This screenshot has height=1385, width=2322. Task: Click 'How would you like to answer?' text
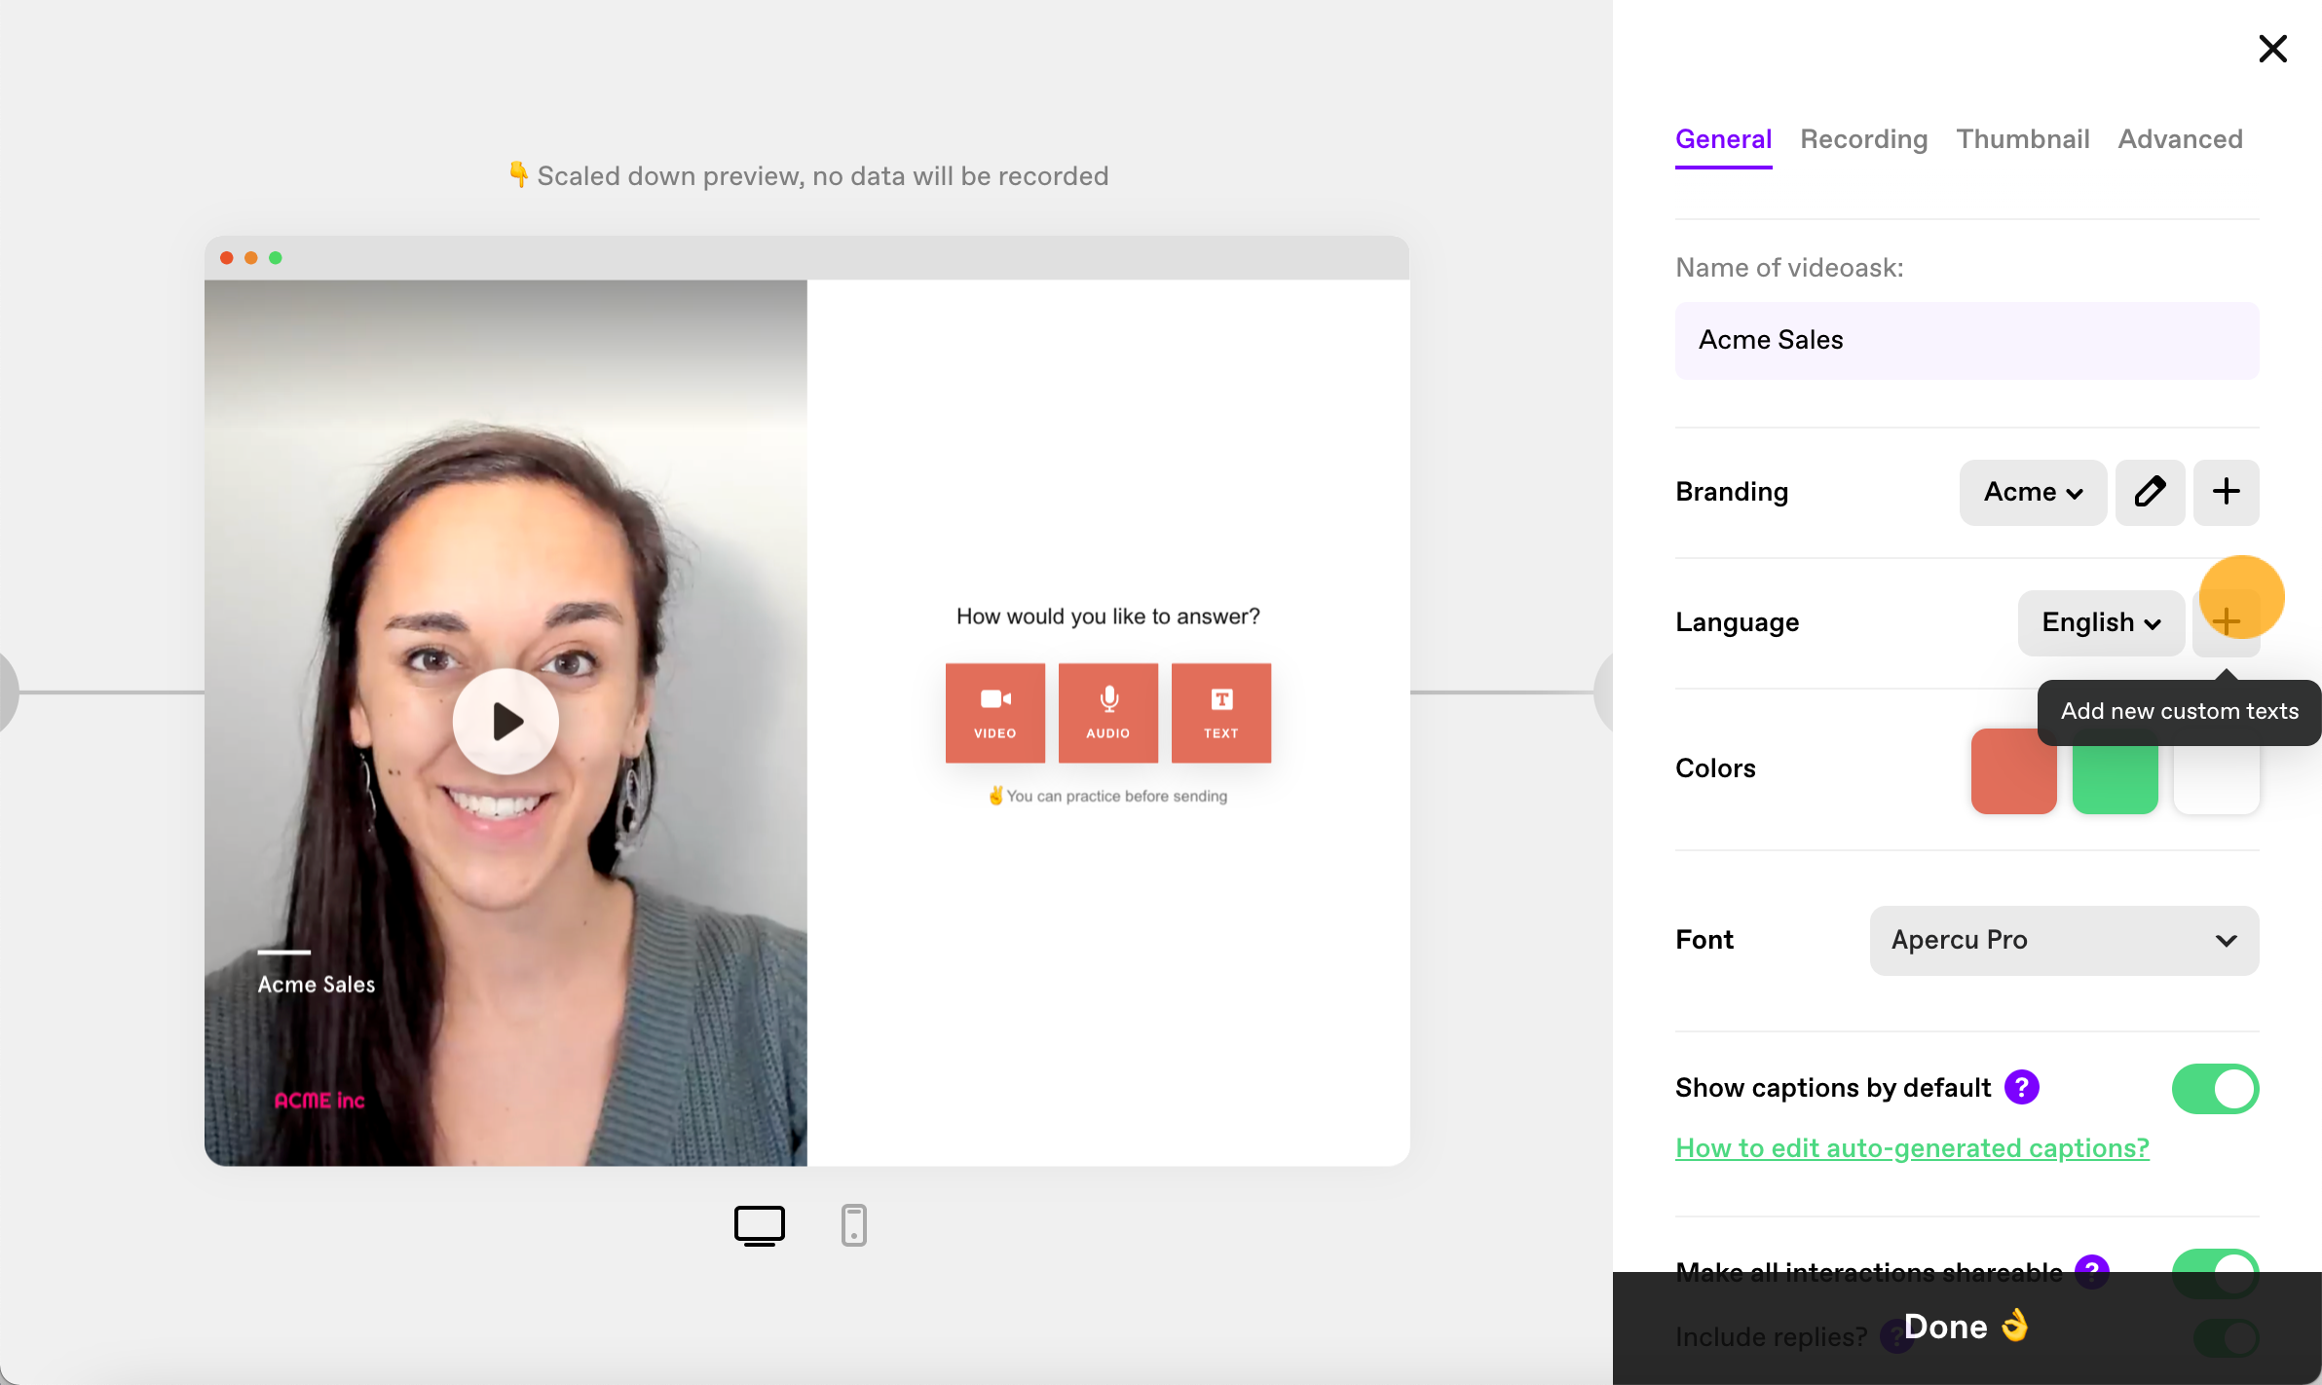1107,617
